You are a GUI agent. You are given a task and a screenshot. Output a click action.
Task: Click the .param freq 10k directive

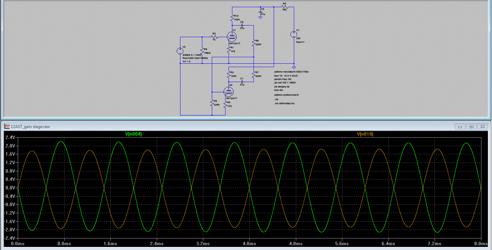(283, 79)
